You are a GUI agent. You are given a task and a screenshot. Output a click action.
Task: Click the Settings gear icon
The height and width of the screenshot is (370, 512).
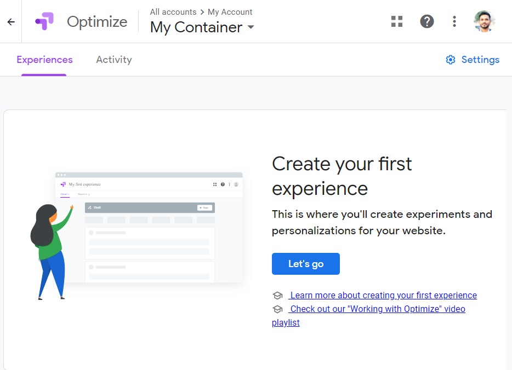point(451,60)
